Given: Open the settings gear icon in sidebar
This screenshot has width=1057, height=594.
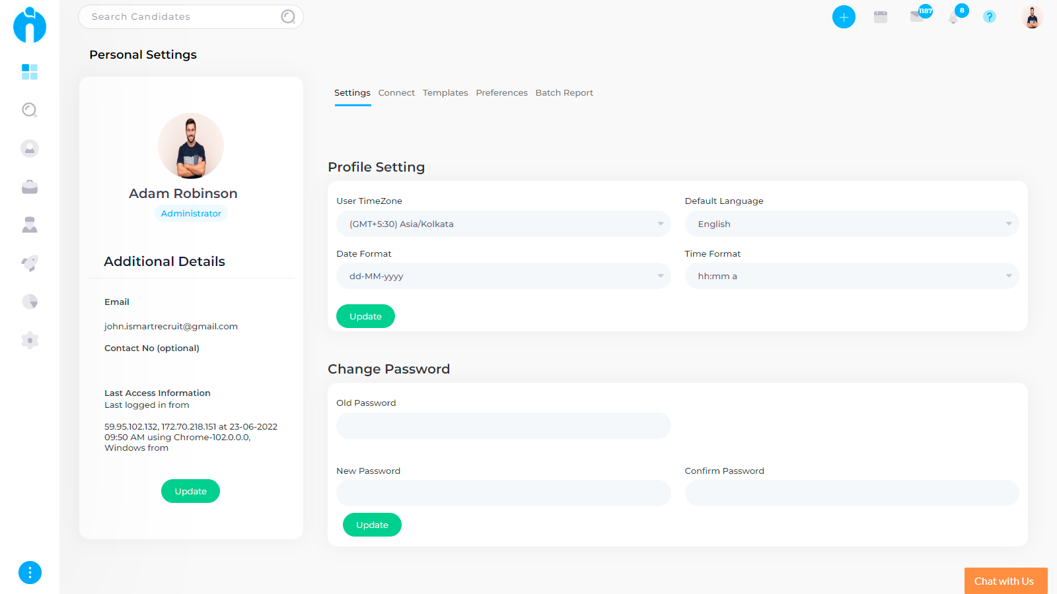Looking at the screenshot, I should [30, 340].
